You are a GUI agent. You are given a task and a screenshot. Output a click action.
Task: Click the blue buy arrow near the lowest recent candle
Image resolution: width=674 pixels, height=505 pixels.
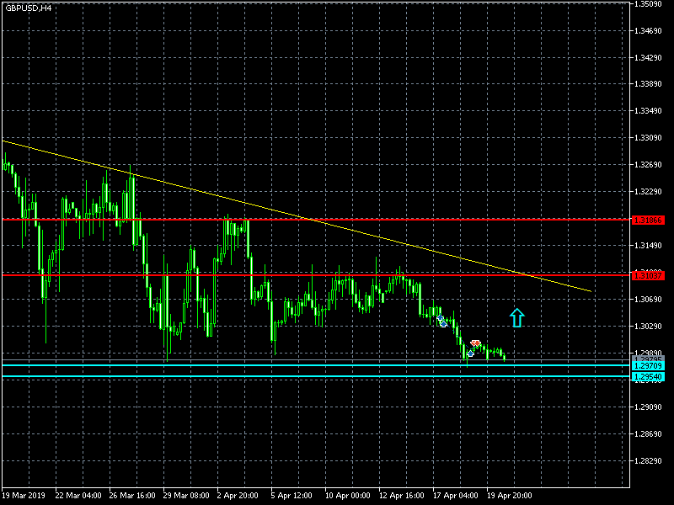470,353
